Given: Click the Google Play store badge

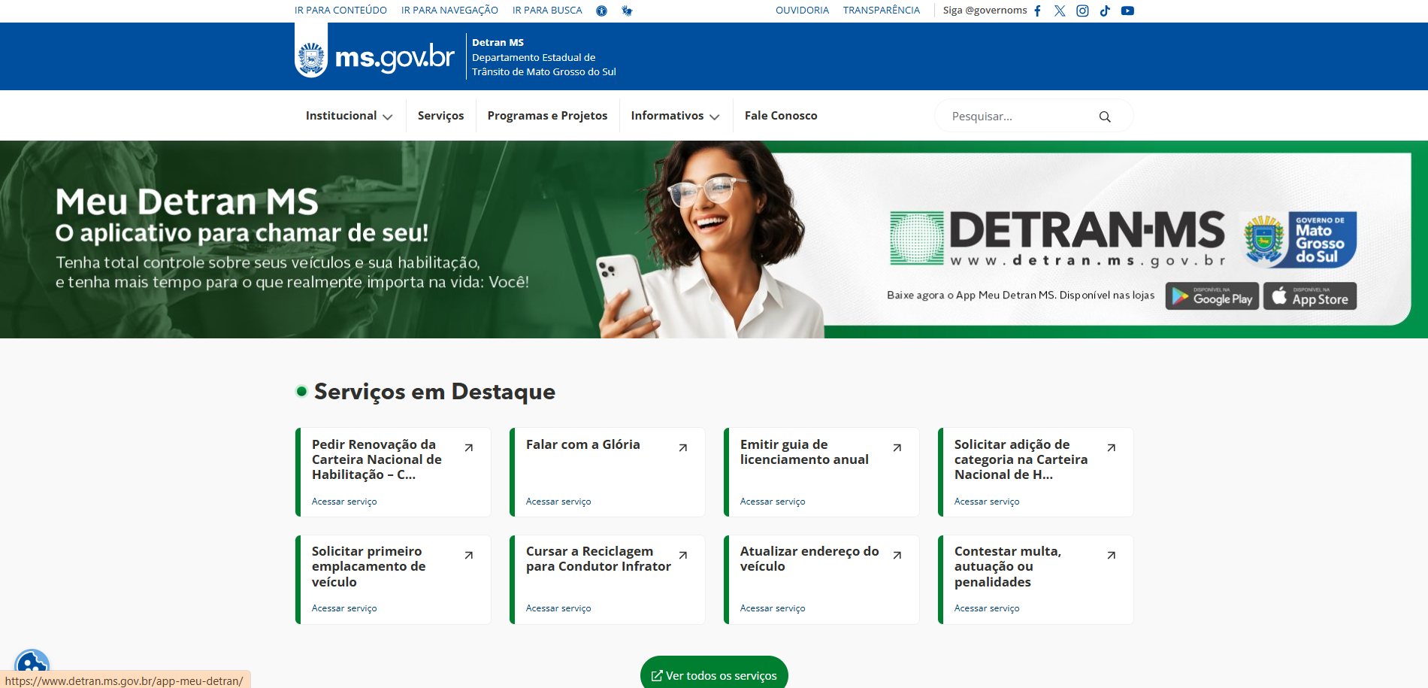Looking at the screenshot, I should (x=1212, y=296).
